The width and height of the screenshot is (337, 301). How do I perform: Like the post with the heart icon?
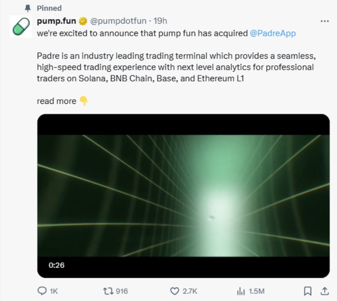(x=175, y=291)
